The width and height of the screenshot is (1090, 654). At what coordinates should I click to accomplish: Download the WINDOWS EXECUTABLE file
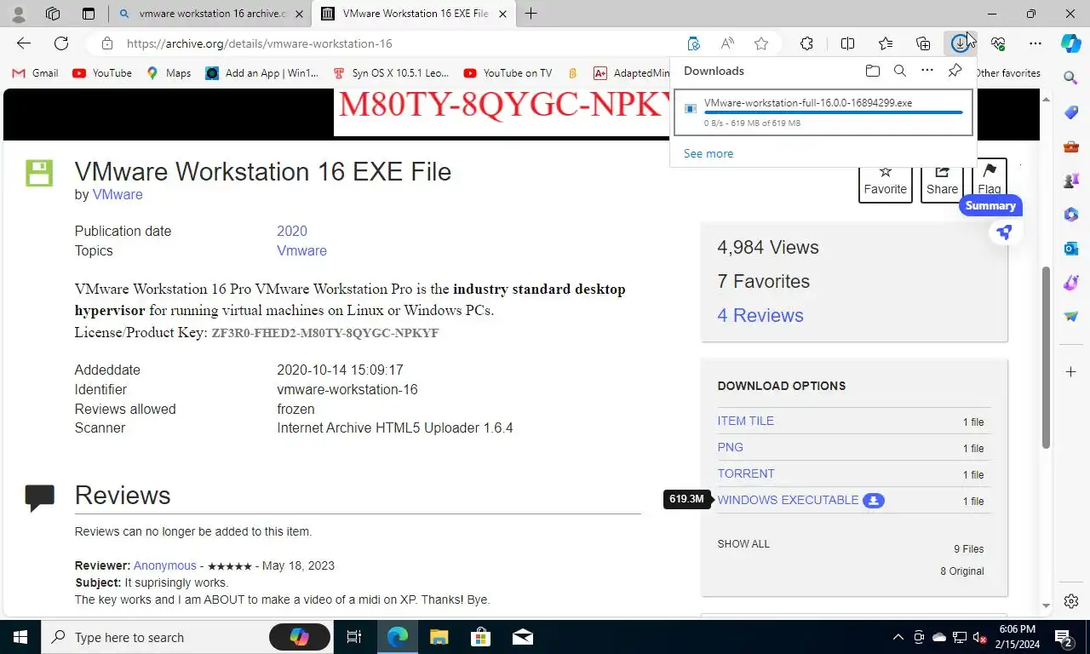[789, 500]
